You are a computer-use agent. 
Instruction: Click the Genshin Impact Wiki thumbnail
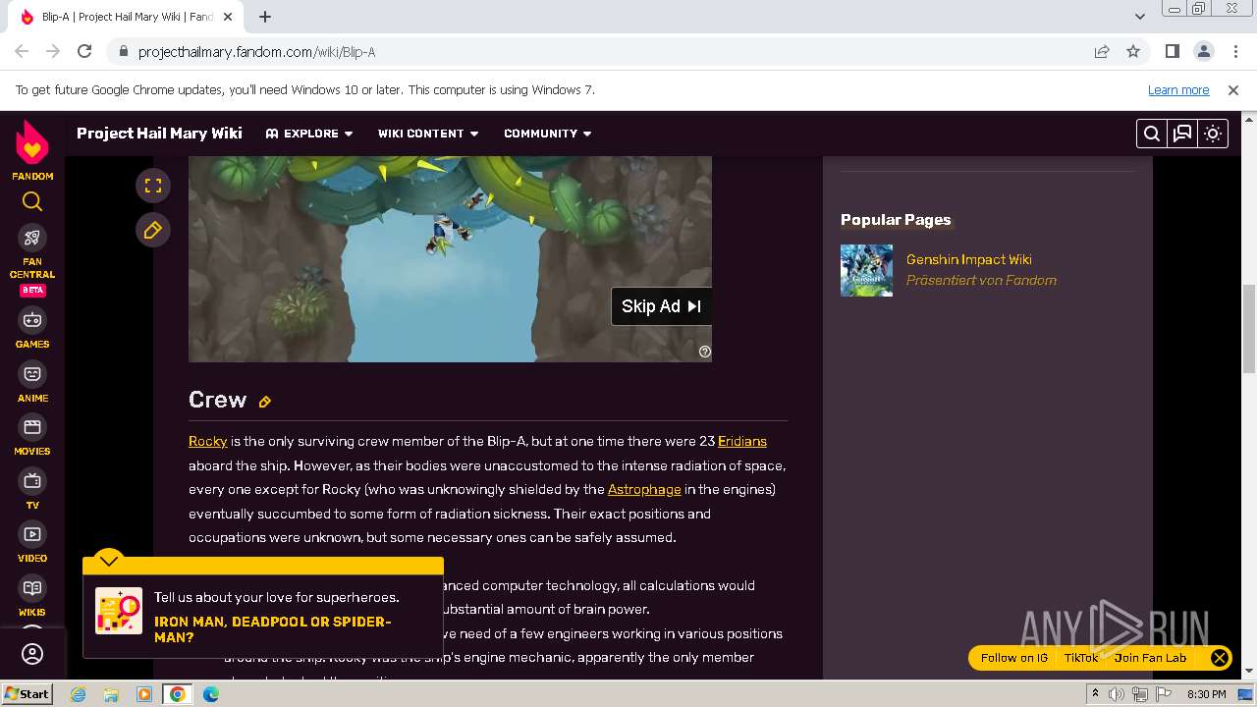tap(866, 270)
